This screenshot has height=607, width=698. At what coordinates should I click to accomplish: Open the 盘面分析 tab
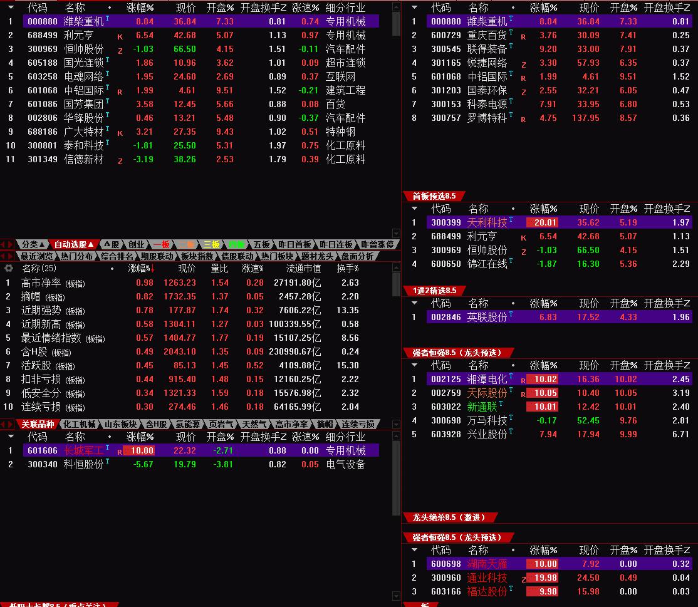(357, 256)
